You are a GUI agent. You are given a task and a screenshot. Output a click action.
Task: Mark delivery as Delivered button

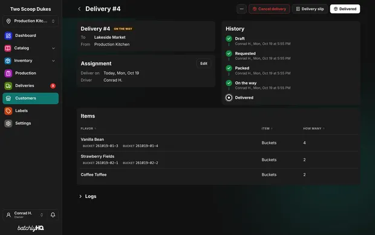click(345, 9)
